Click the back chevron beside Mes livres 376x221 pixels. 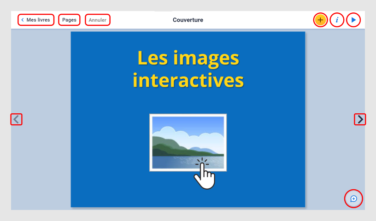point(23,20)
